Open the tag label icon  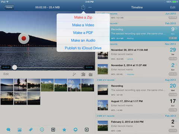pos(31,130)
